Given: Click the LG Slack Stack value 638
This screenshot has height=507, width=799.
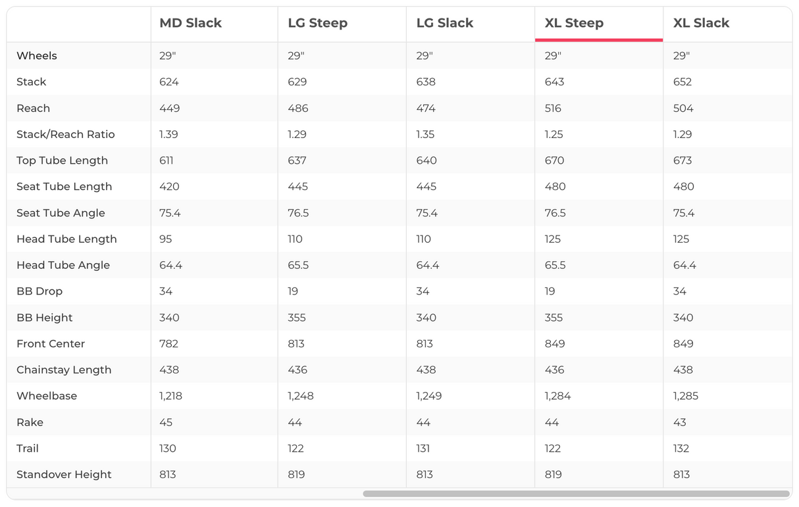Looking at the screenshot, I should [x=426, y=82].
